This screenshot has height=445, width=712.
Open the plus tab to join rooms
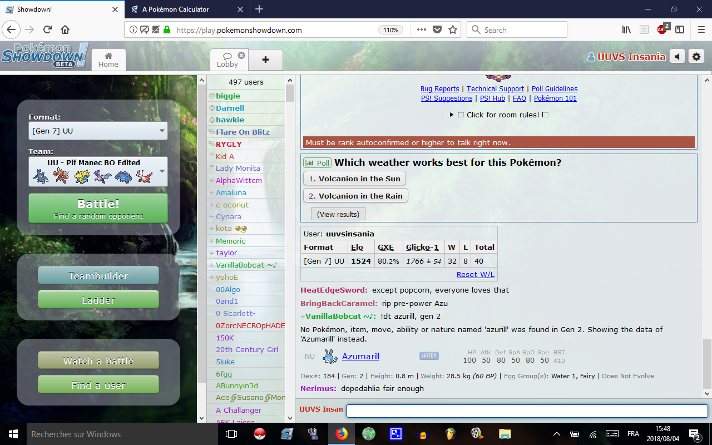pyautogui.click(x=265, y=60)
